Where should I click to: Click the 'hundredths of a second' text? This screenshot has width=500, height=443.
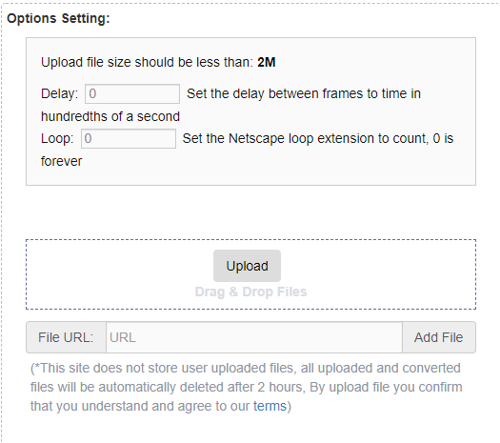point(110,116)
